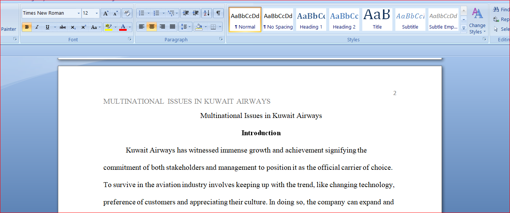Align the text left
The height and width of the screenshot is (213, 510).
(142, 27)
